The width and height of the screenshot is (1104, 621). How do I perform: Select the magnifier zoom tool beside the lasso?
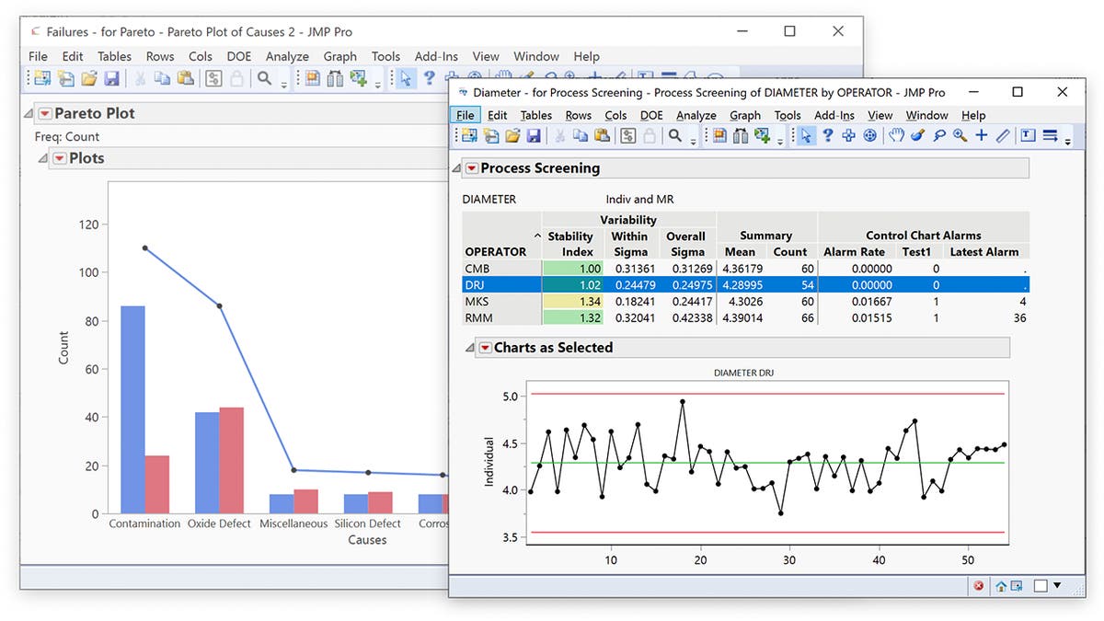[960, 136]
